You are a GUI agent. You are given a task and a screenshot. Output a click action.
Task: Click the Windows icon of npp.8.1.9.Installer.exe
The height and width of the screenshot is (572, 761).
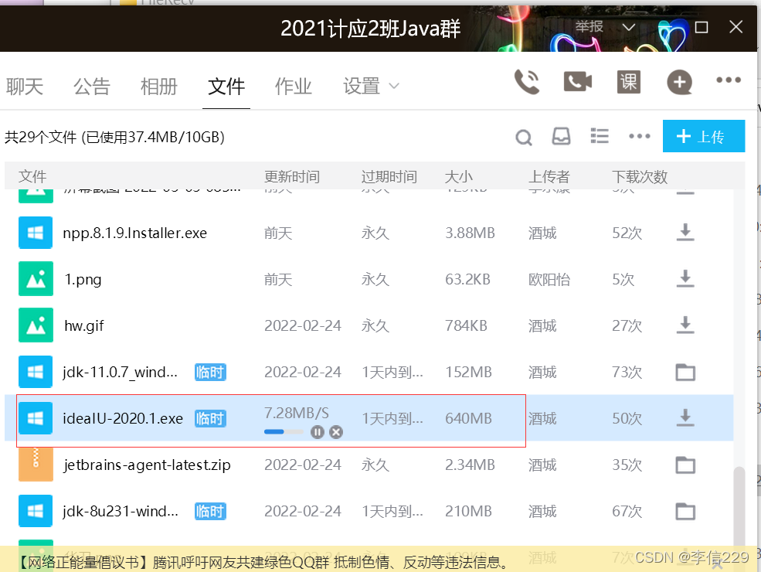pos(36,233)
